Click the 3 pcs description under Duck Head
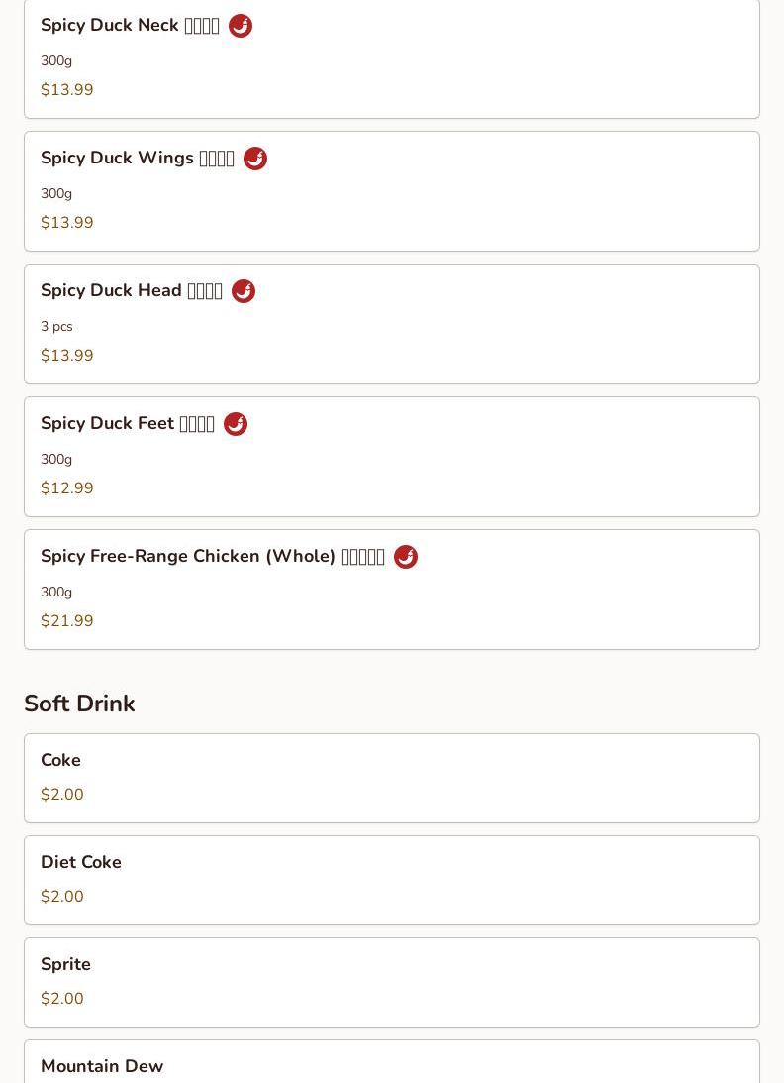 [x=56, y=326]
